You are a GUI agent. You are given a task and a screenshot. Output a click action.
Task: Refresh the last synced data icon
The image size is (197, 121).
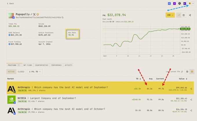pyautogui.click(x=182, y=72)
